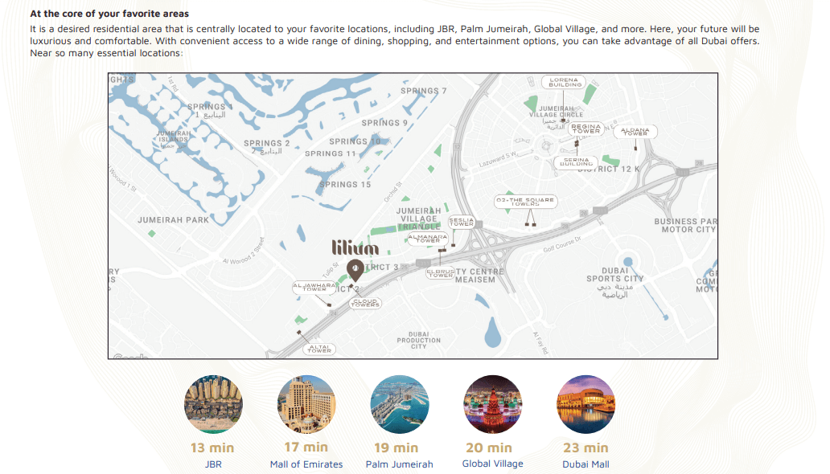Click the '19 min' travel time text

[396, 448]
